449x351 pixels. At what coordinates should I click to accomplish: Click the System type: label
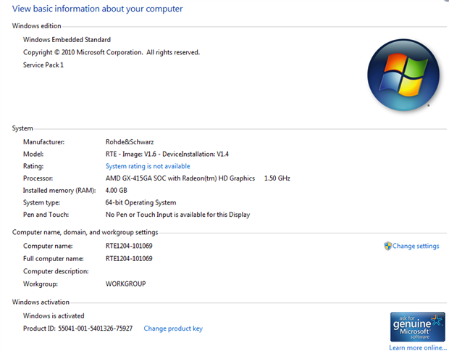(x=41, y=202)
